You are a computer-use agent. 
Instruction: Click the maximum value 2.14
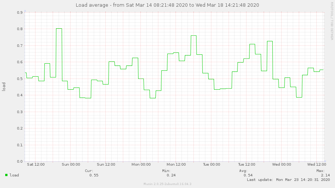pyautogui.click(x=325, y=175)
